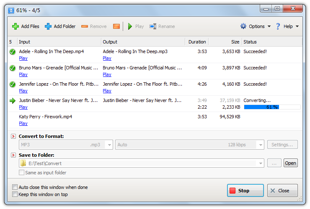Click the blue question mark Help icon

278,26
